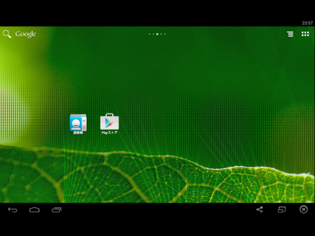
Task: Open the all apps grid
Action: tap(305, 34)
